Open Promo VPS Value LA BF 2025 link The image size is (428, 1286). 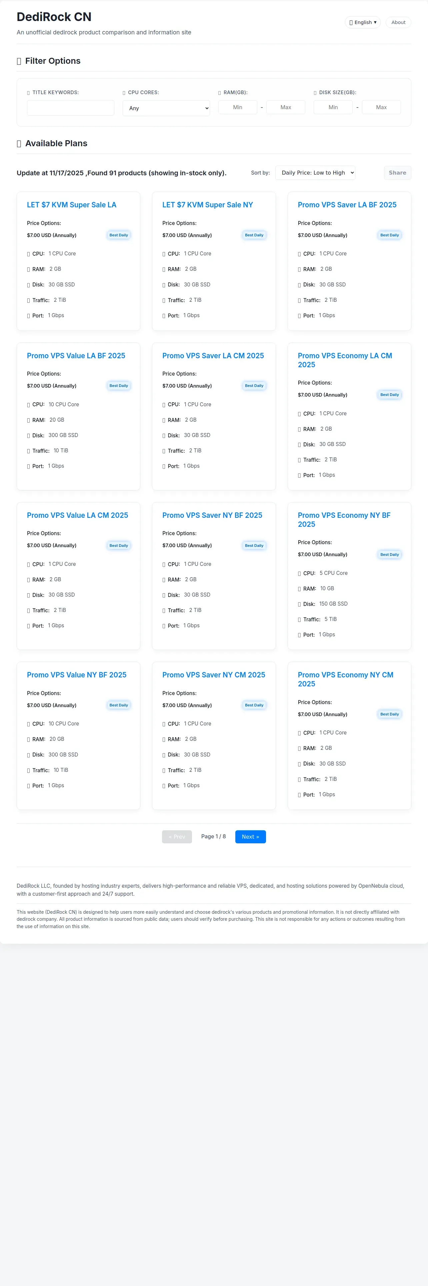pos(76,356)
